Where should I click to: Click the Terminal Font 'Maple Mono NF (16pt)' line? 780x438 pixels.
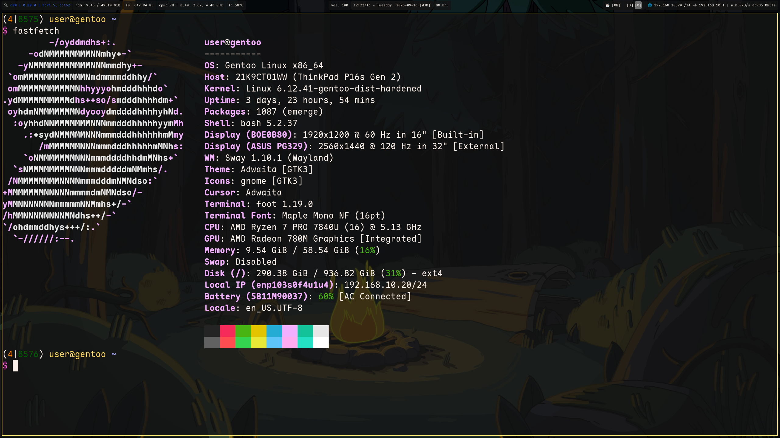pyautogui.click(x=295, y=216)
